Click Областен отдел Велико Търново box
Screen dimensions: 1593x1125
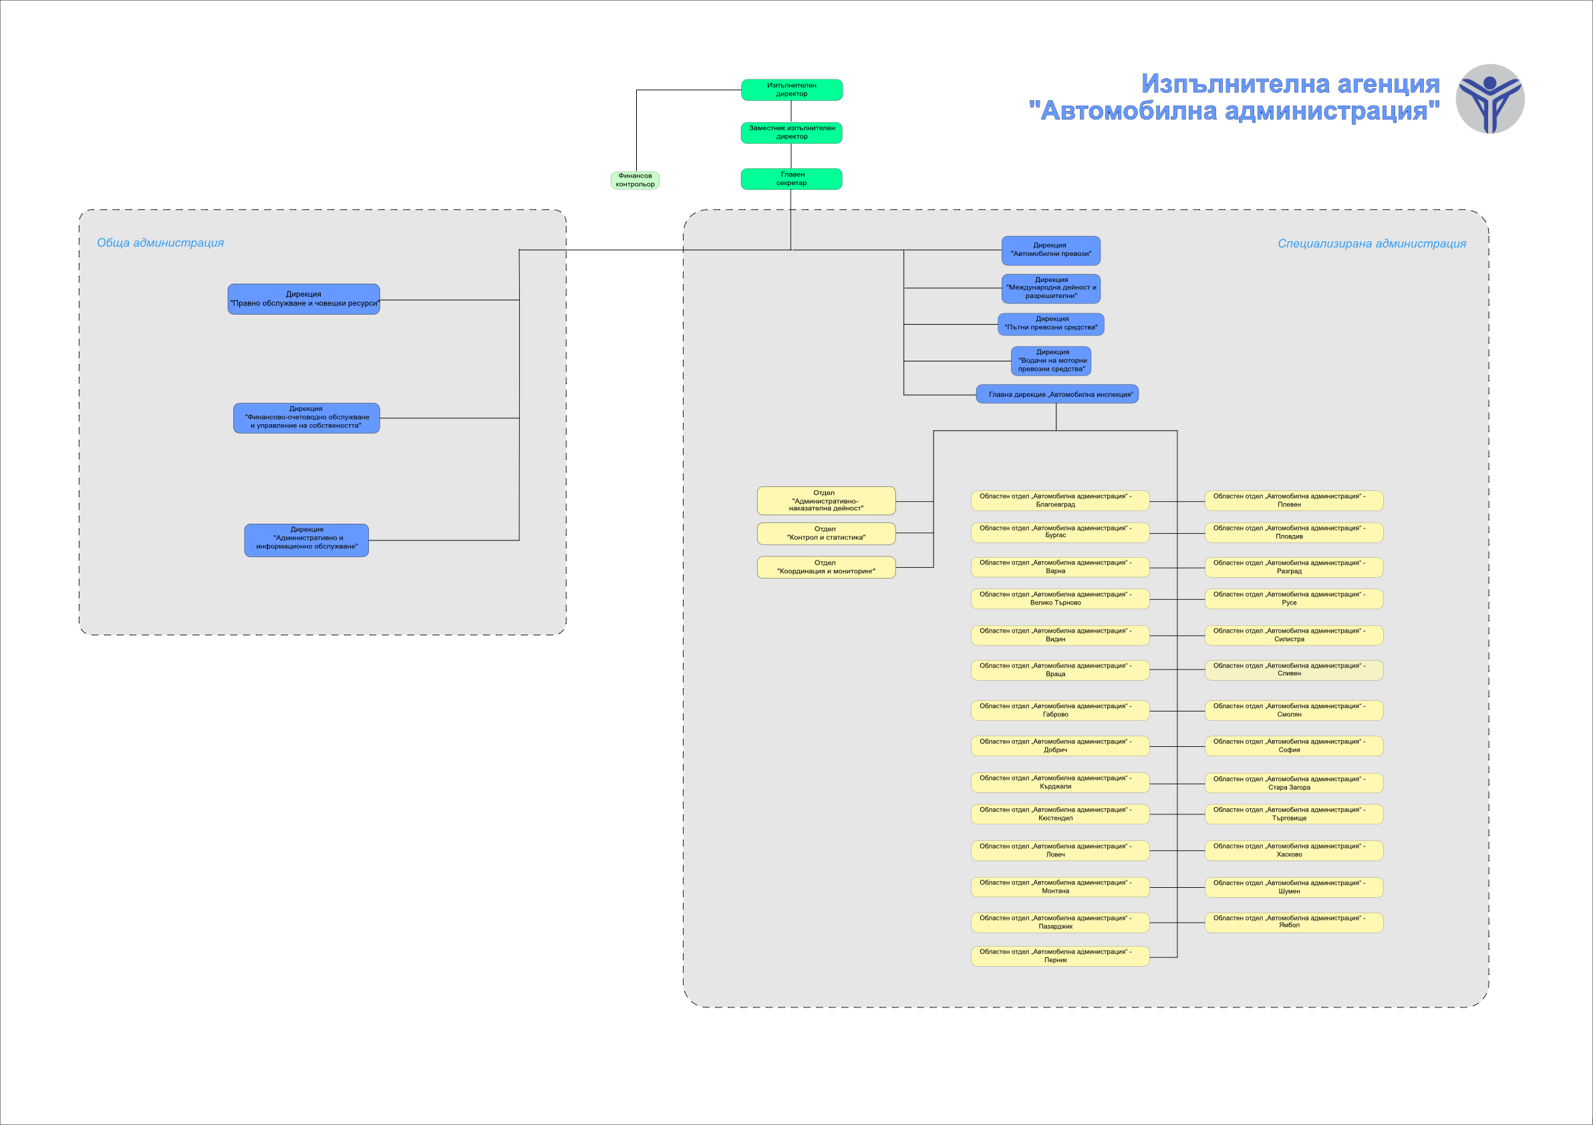click(1060, 599)
